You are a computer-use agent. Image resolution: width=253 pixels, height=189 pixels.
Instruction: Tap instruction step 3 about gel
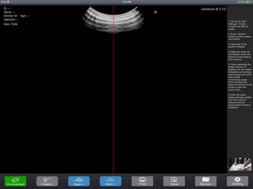(237, 45)
